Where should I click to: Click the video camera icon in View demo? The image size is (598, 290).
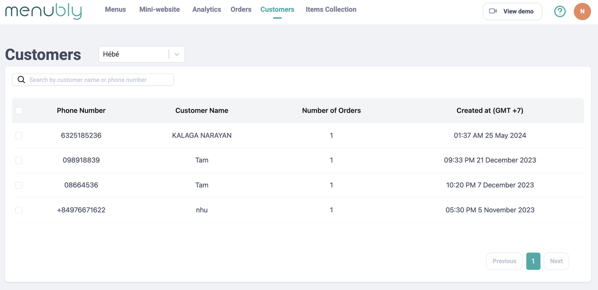tap(493, 11)
